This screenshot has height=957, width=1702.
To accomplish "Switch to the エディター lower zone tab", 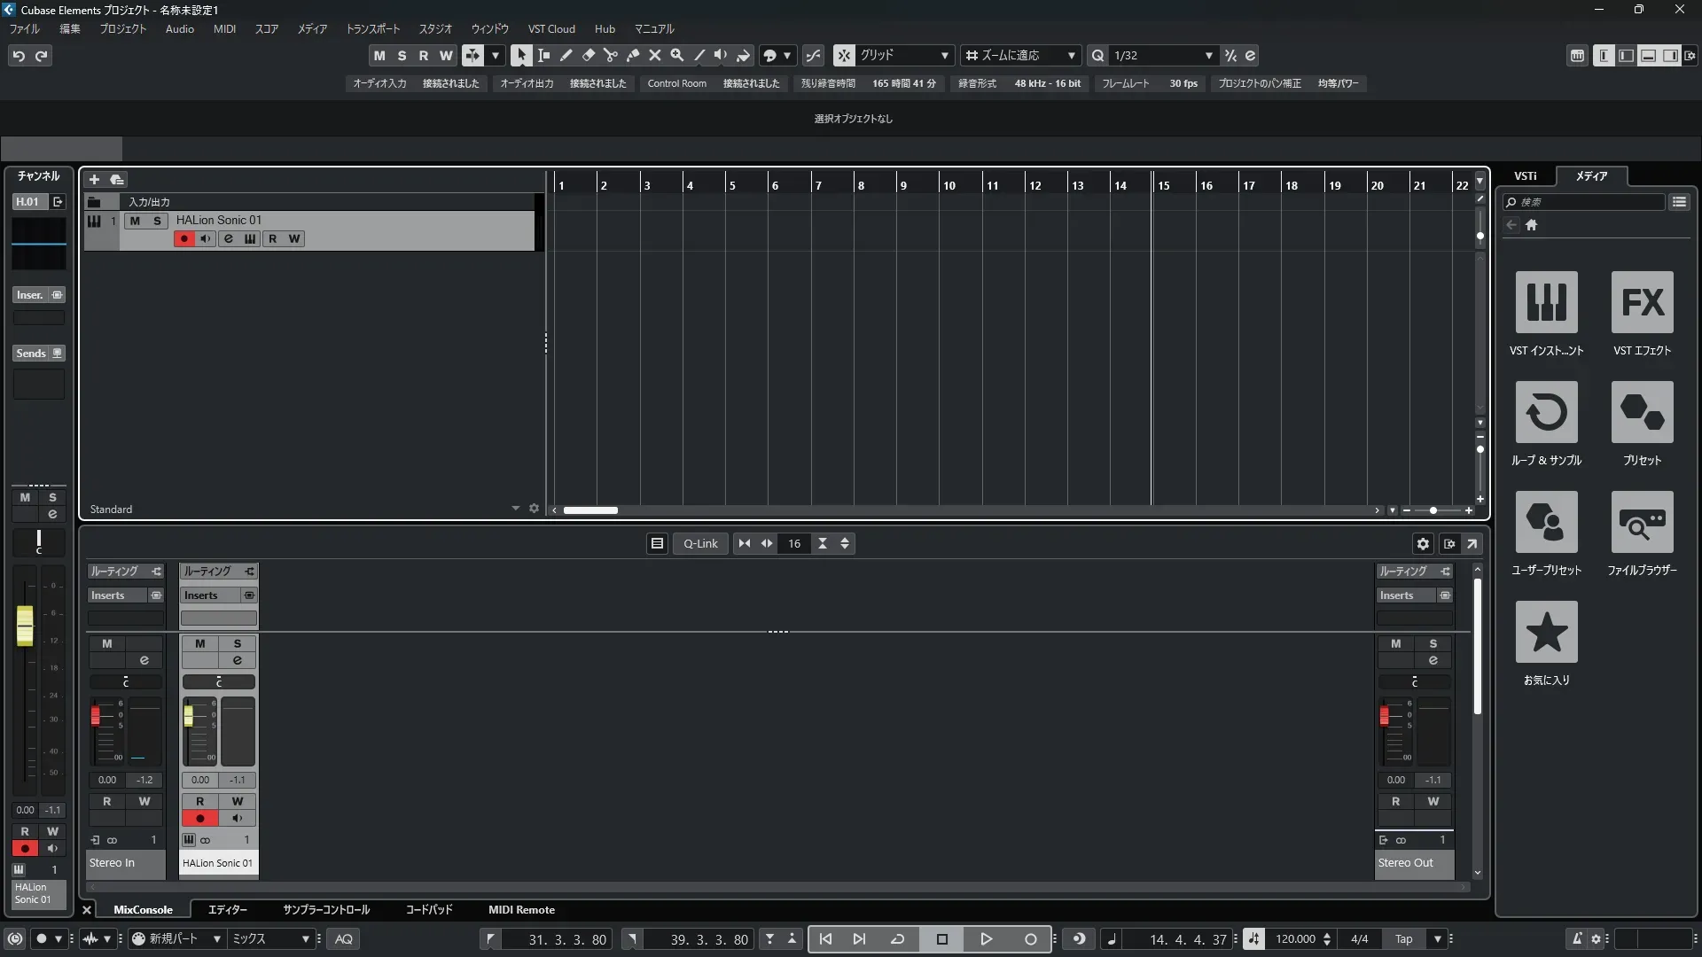I will 227,910.
